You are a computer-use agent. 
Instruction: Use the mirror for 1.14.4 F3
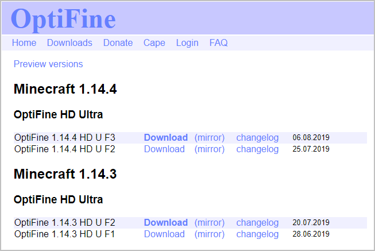(209, 137)
